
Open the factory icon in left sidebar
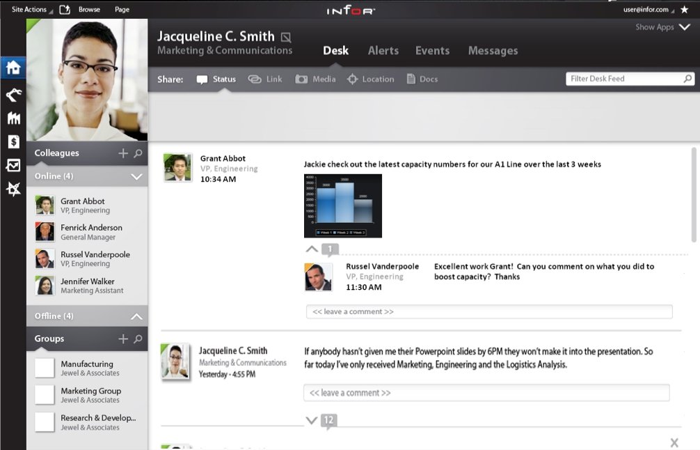[14, 118]
